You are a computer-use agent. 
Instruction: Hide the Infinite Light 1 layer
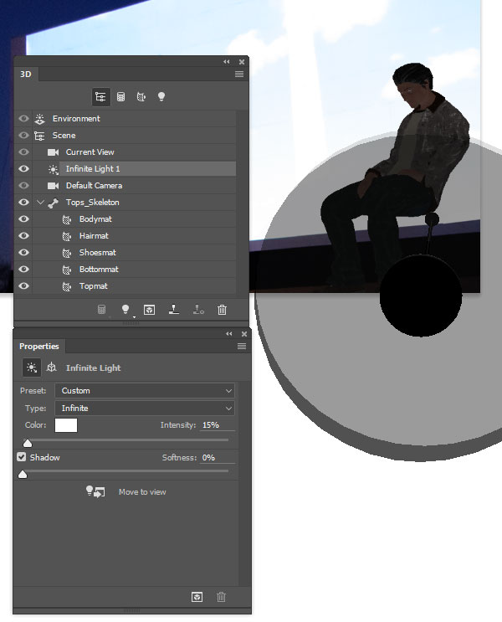[23, 169]
